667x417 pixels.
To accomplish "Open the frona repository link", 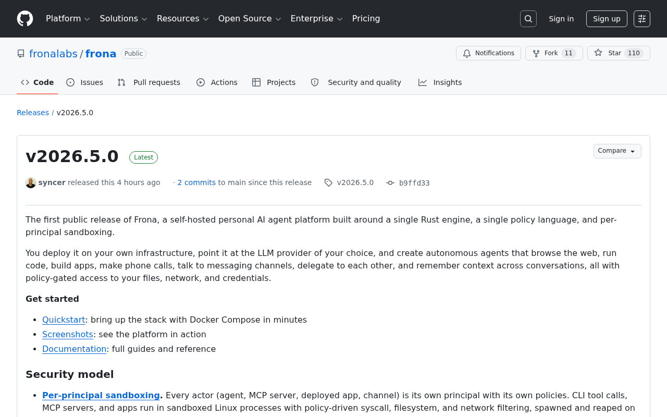I will pyautogui.click(x=101, y=54).
